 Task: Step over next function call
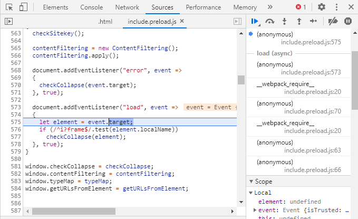click(x=269, y=22)
